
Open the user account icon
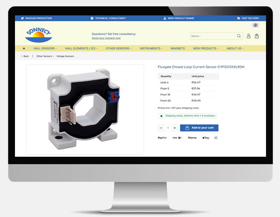pos(249,36)
